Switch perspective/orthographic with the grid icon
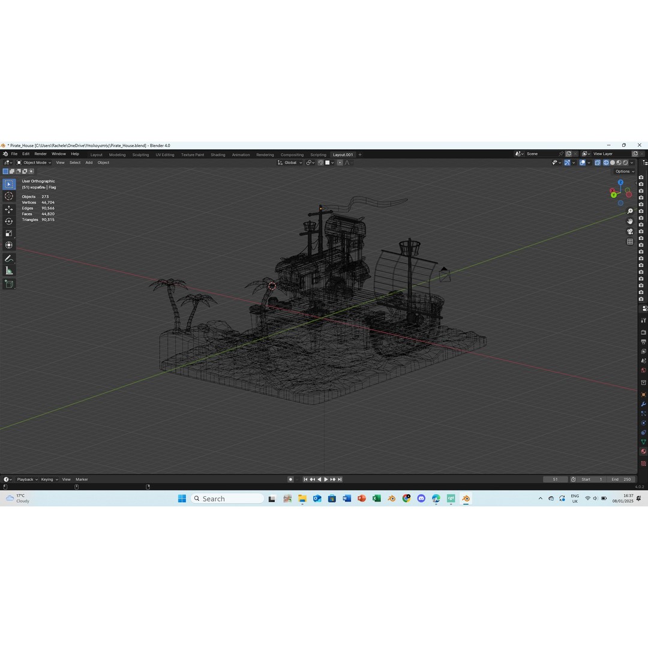This screenshot has width=648, height=648. click(x=630, y=241)
